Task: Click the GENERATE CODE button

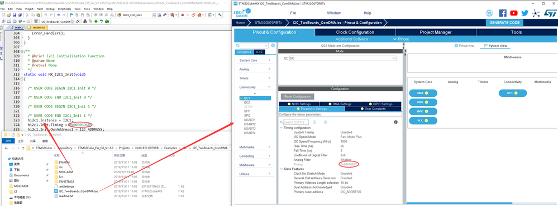Action: click(504, 23)
